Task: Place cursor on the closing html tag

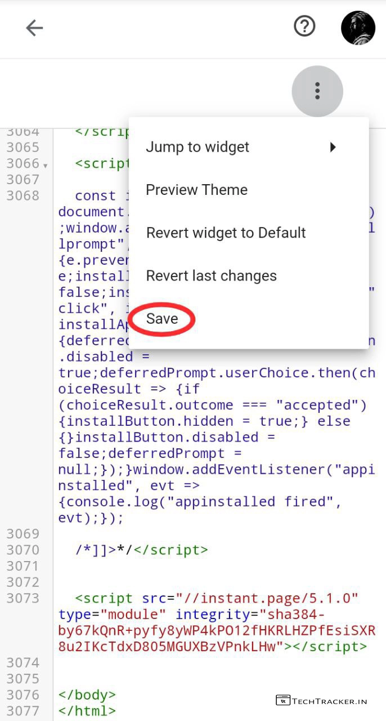Action: pyautogui.click(x=87, y=711)
